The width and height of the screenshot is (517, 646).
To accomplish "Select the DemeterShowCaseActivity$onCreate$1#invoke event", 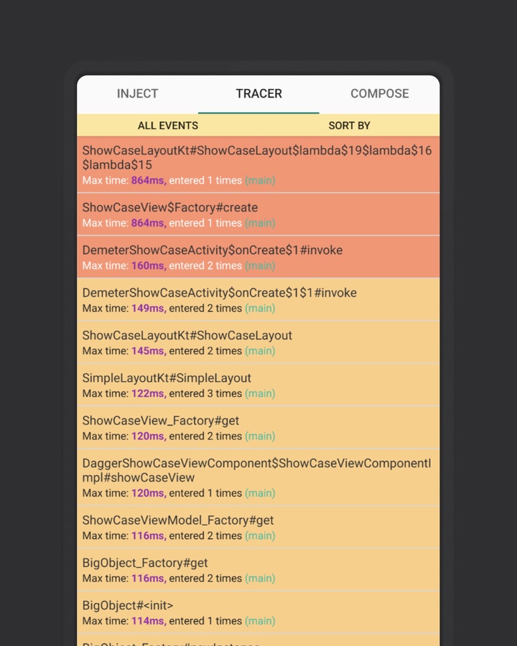I will 258,257.
